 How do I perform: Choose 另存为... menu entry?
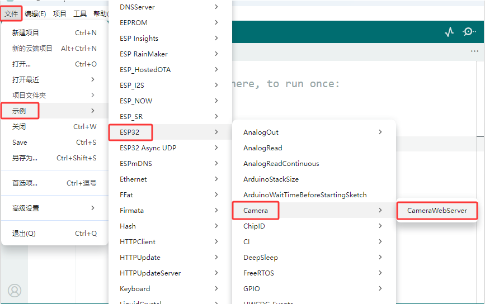(x=54, y=158)
